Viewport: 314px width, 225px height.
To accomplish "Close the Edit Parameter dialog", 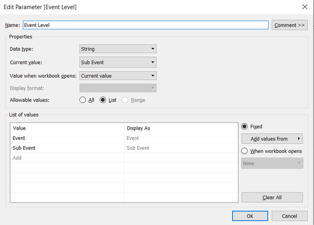I will point(304,7).
